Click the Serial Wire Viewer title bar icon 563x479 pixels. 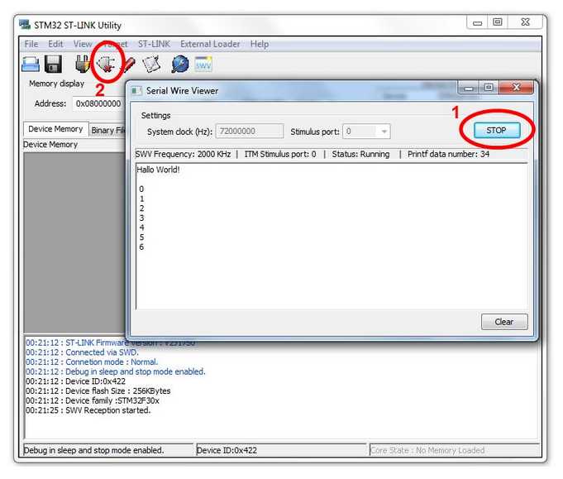[136, 91]
